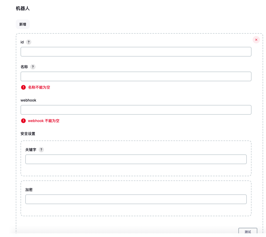This screenshot has width=266, height=237.
Task: Click the 测试 button
Action: click(248, 231)
